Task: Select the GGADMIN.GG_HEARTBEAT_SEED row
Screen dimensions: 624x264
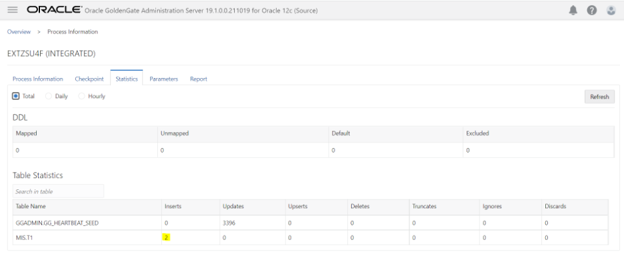Action: click(x=311, y=223)
